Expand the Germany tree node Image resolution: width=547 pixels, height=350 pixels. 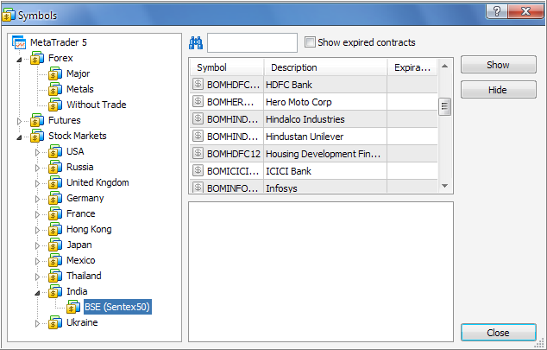[37, 199]
